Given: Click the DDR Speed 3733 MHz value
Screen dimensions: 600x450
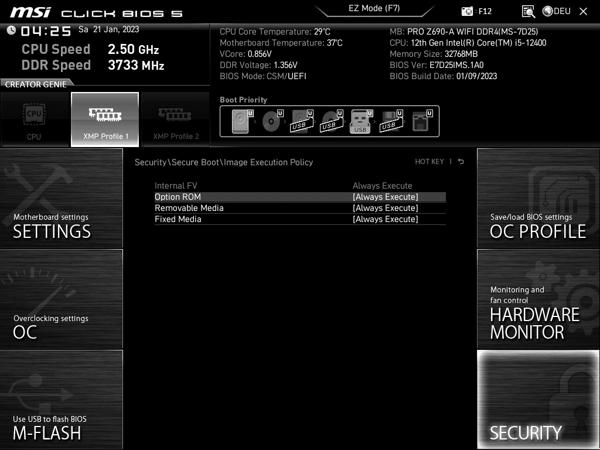Looking at the screenshot, I should click(x=136, y=65).
